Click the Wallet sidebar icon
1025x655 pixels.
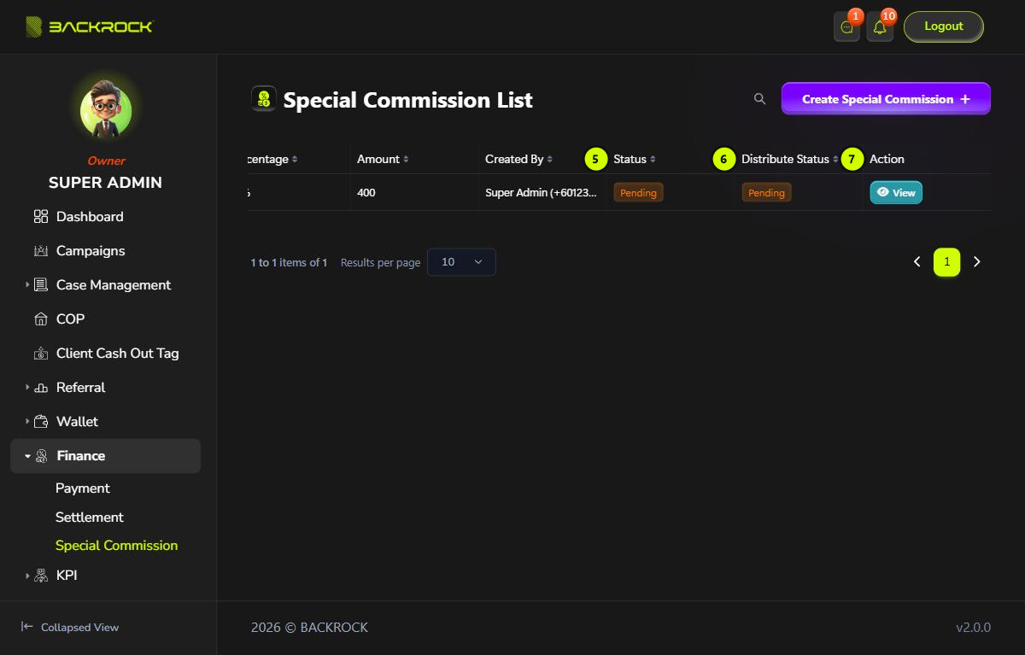pos(41,422)
